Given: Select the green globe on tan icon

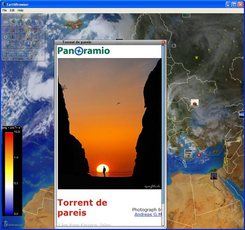Looking at the screenshot, I should coord(13,22).
